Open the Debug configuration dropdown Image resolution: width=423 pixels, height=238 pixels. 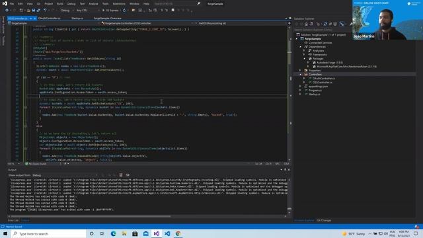pos(67,11)
